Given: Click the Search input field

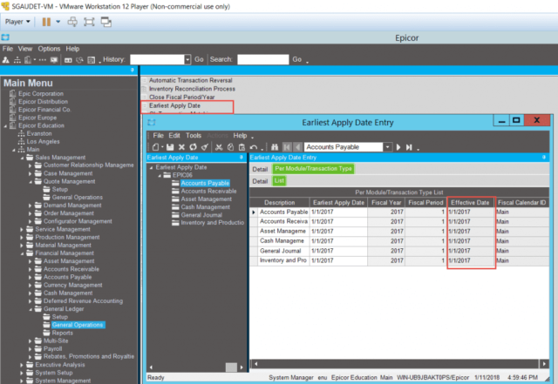Looking at the screenshot, I should 263,60.
